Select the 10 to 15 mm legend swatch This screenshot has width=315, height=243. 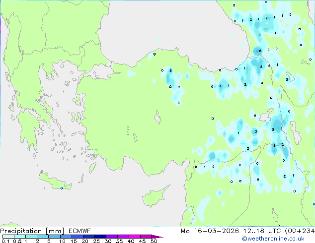(66, 237)
